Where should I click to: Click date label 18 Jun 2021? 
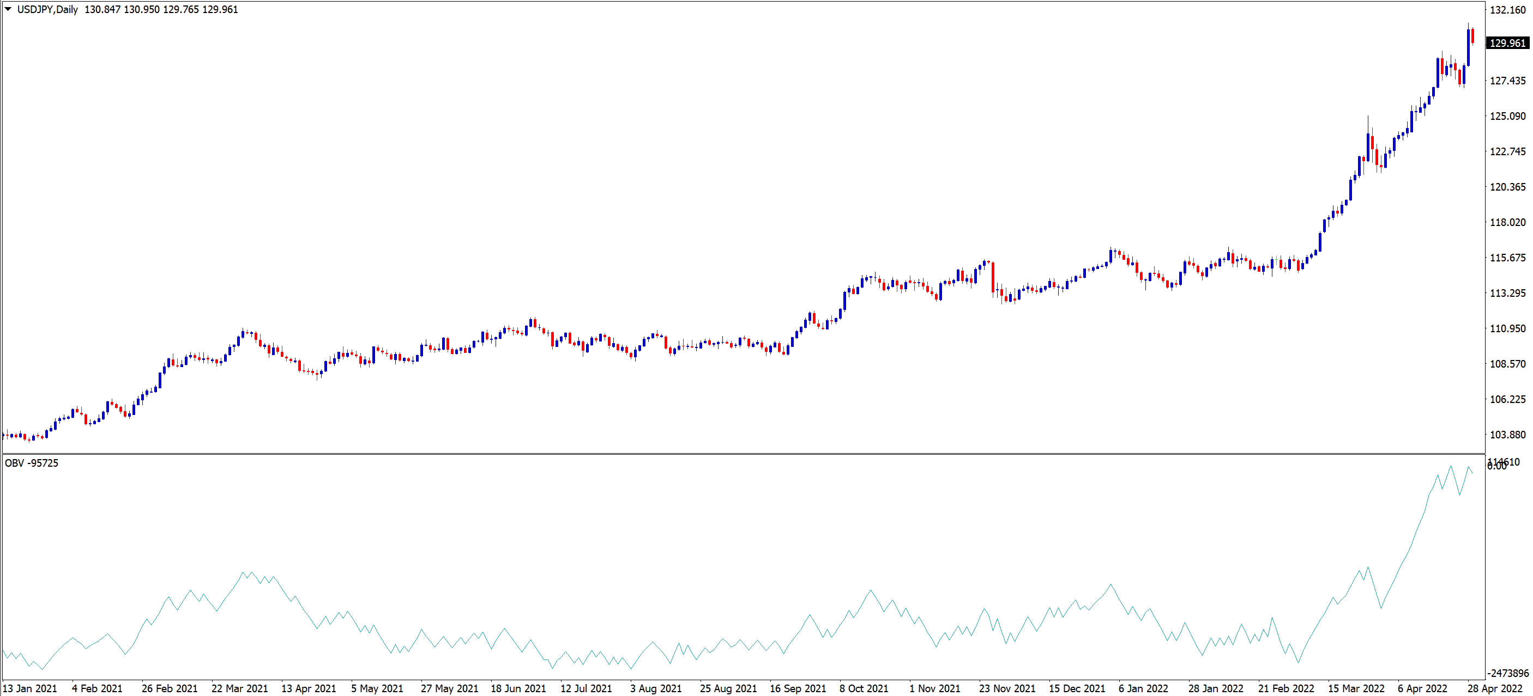518,688
